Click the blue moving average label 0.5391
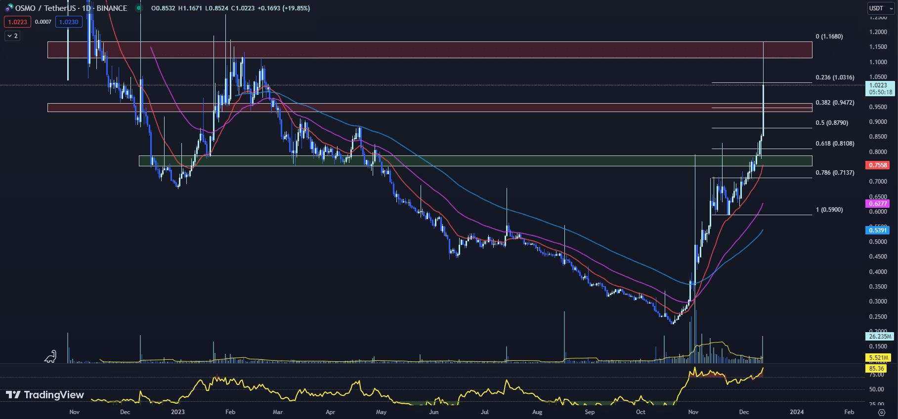 [878, 230]
